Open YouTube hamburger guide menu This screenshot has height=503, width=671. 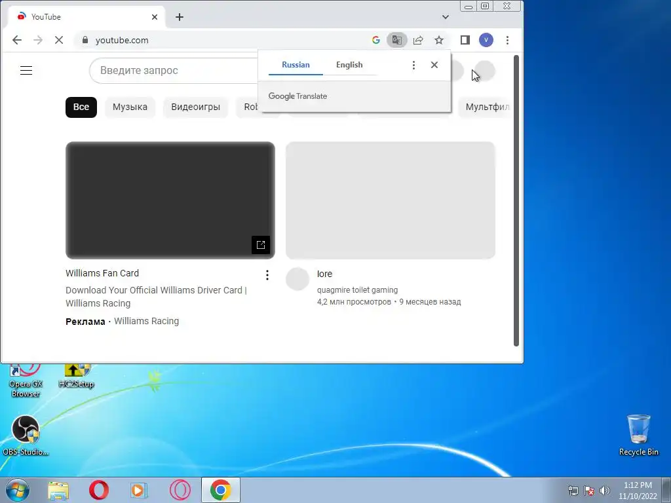coord(26,71)
